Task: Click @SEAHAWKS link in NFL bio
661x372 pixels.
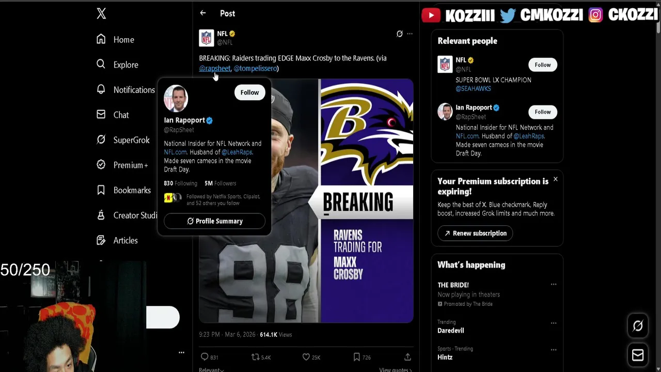Action: pos(473,89)
